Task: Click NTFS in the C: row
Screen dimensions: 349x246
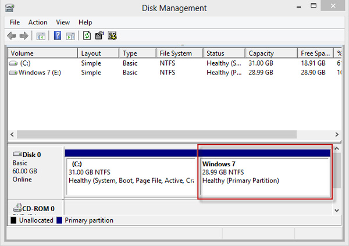Action: tap(168, 63)
